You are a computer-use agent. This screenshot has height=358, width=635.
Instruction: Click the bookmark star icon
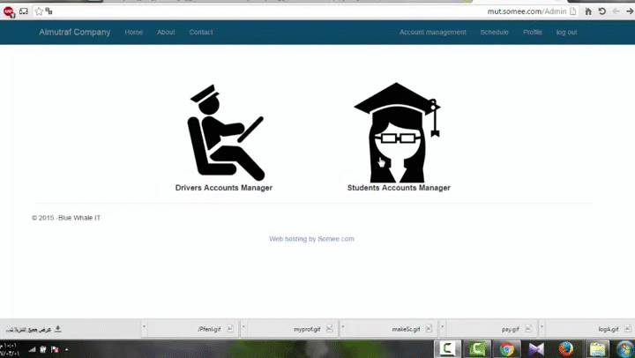click(39, 11)
